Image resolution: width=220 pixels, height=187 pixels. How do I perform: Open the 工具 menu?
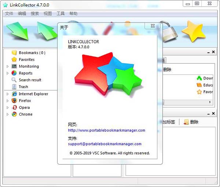[60, 14]
